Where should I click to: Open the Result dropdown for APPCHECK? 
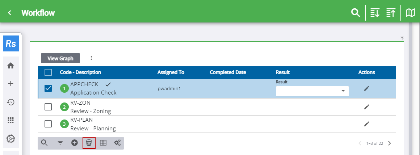click(312, 91)
